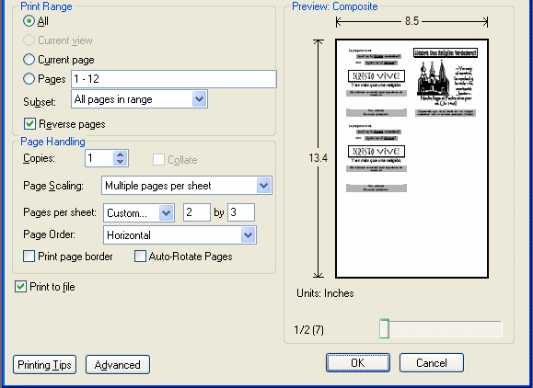Uncheck the Reverse pages checkbox
The width and height of the screenshot is (533, 388).
(x=29, y=124)
